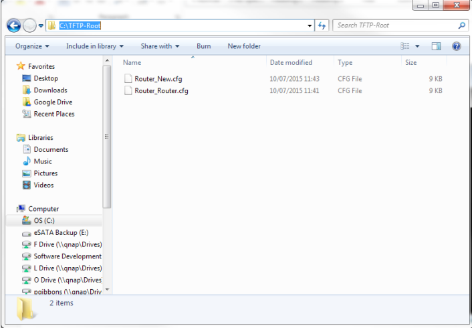Click the Recent Places icon
The width and height of the screenshot is (472, 328).
(x=27, y=114)
